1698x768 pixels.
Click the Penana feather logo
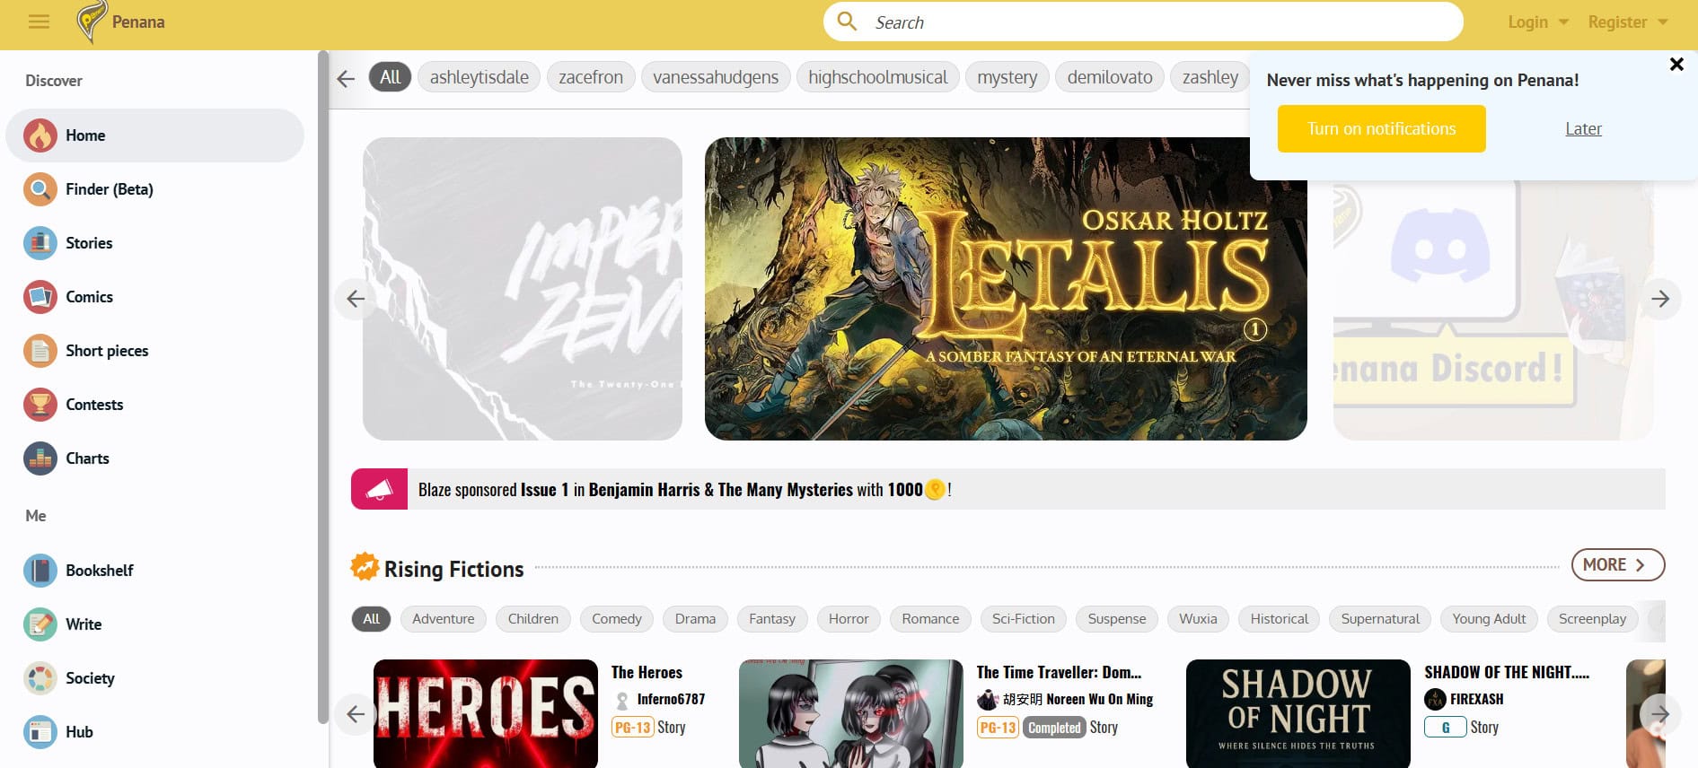pyautogui.click(x=90, y=22)
